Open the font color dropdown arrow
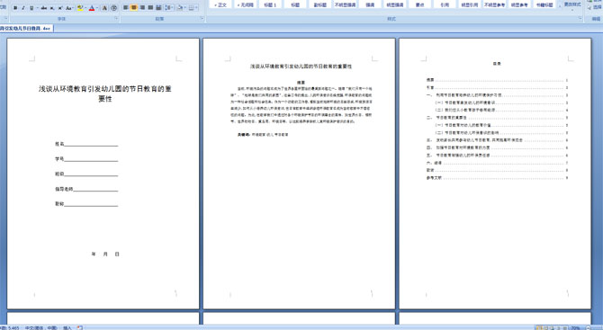Image resolution: width=603 pixels, height=330 pixels. pos(97,8)
